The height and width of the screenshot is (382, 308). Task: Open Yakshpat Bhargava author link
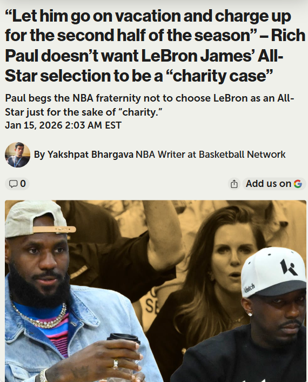coord(90,155)
